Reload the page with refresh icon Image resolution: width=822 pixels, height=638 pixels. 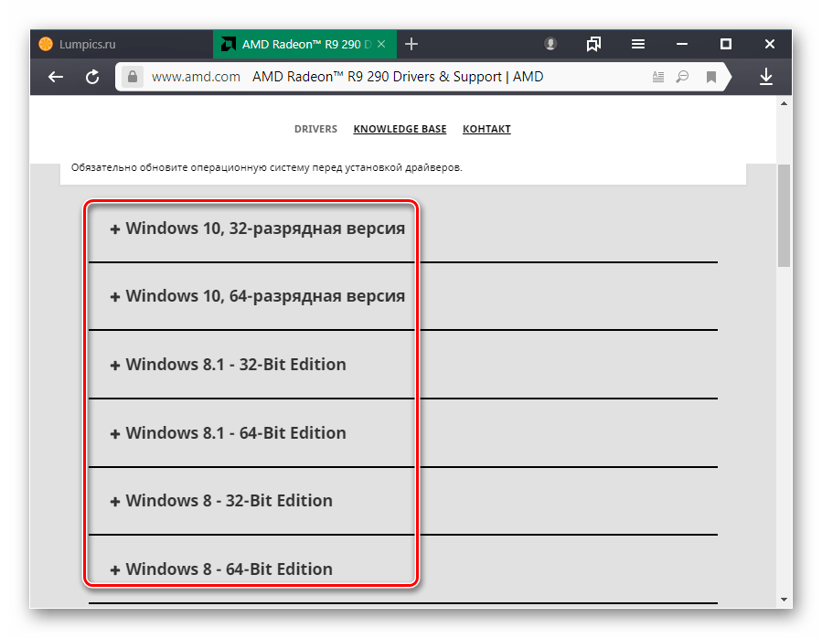pos(92,77)
